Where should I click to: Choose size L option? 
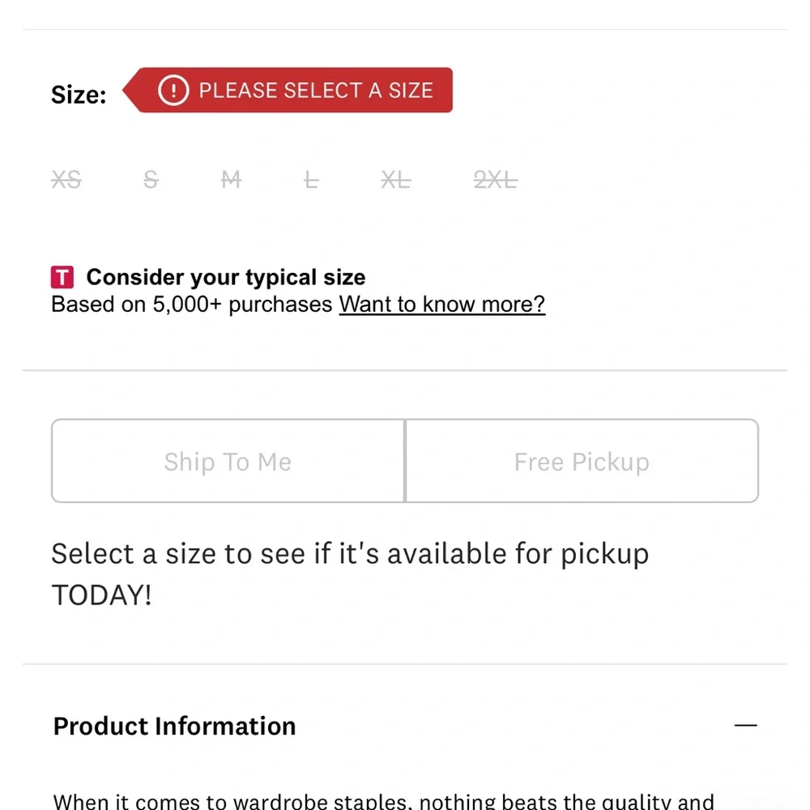tap(310, 180)
